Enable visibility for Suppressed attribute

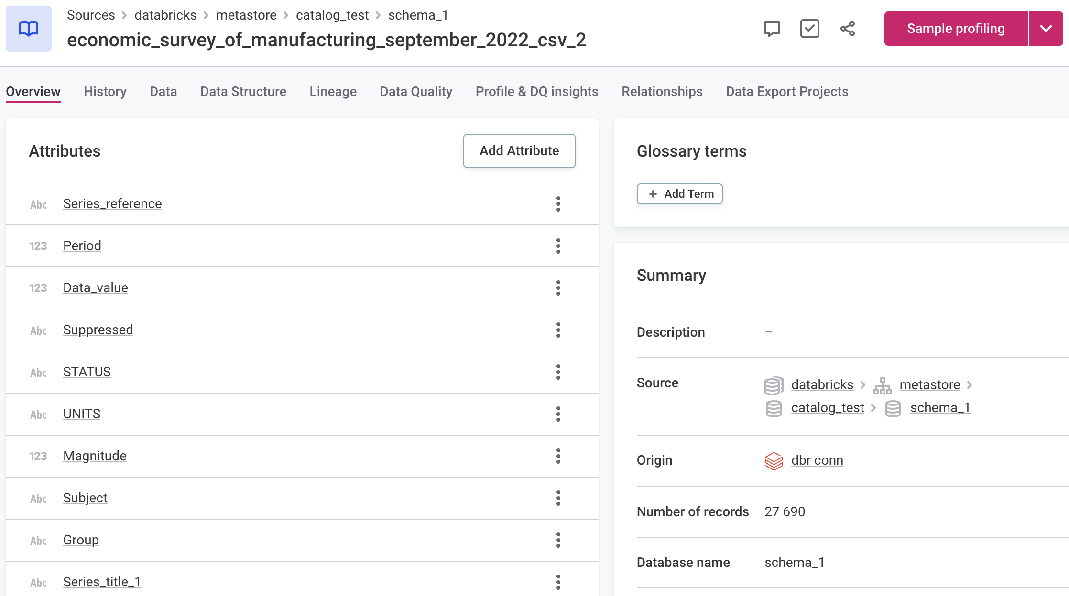tap(559, 330)
